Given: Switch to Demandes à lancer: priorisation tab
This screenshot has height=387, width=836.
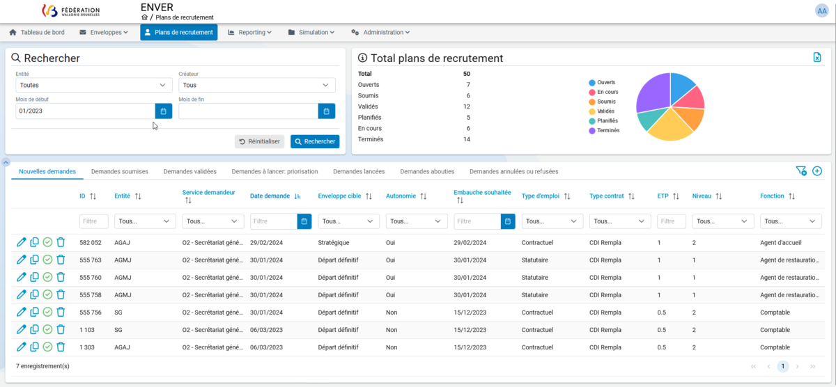Looking at the screenshot, I should pyautogui.click(x=274, y=171).
